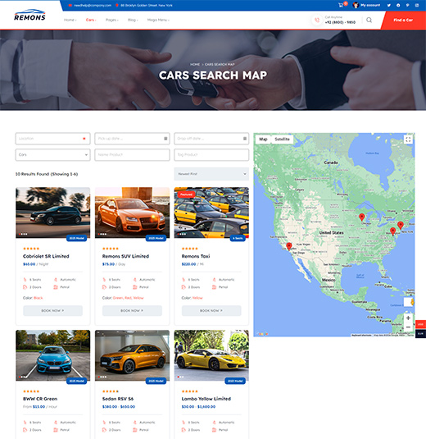Open the Instagram icon in top bar
Screen dimensions: 426x439
(x=417, y=5)
